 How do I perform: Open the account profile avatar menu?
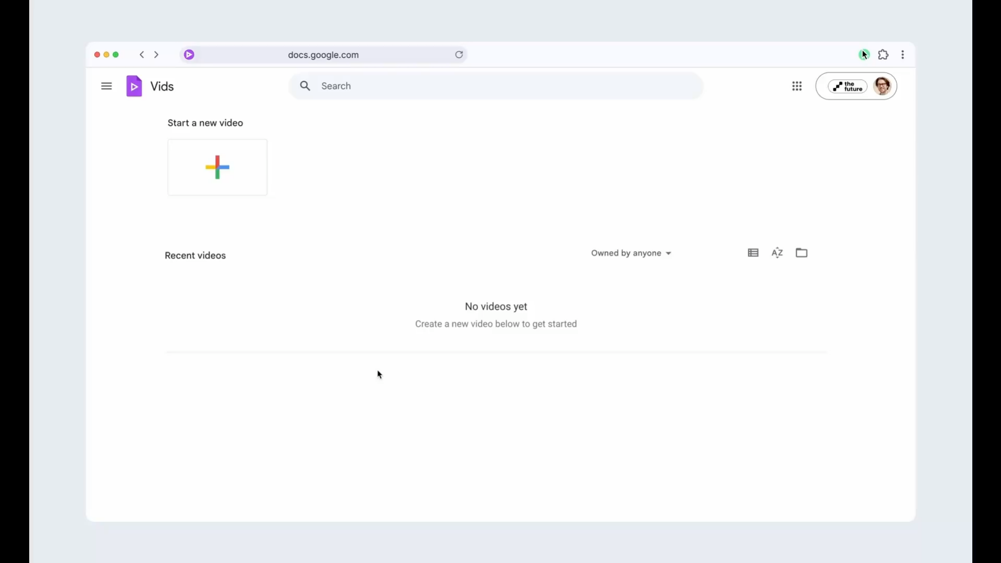pos(882,86)
